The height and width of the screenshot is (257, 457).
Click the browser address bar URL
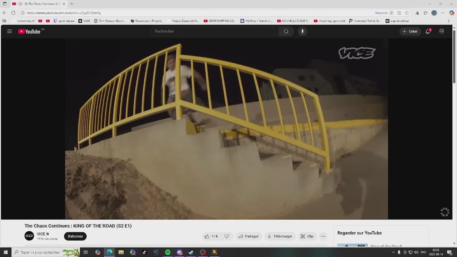[x=64, y=13]
